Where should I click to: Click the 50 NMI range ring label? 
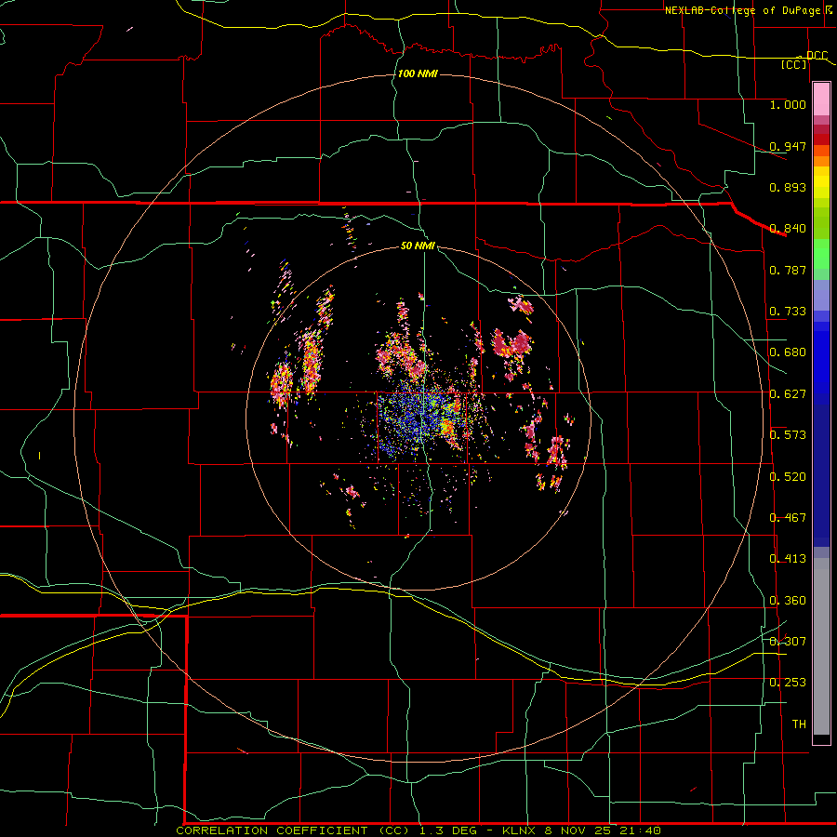tap(418, 246)
